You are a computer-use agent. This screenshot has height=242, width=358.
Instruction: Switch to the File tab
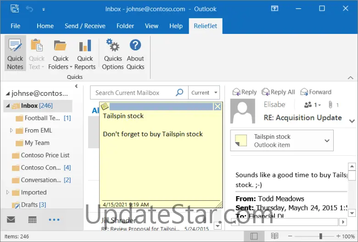(15, 26)
